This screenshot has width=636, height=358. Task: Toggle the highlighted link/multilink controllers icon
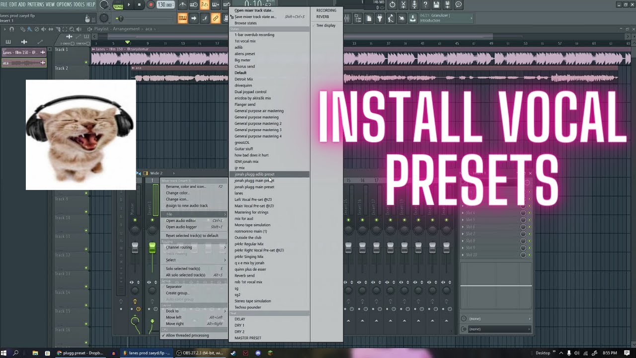tap(215, 19)
